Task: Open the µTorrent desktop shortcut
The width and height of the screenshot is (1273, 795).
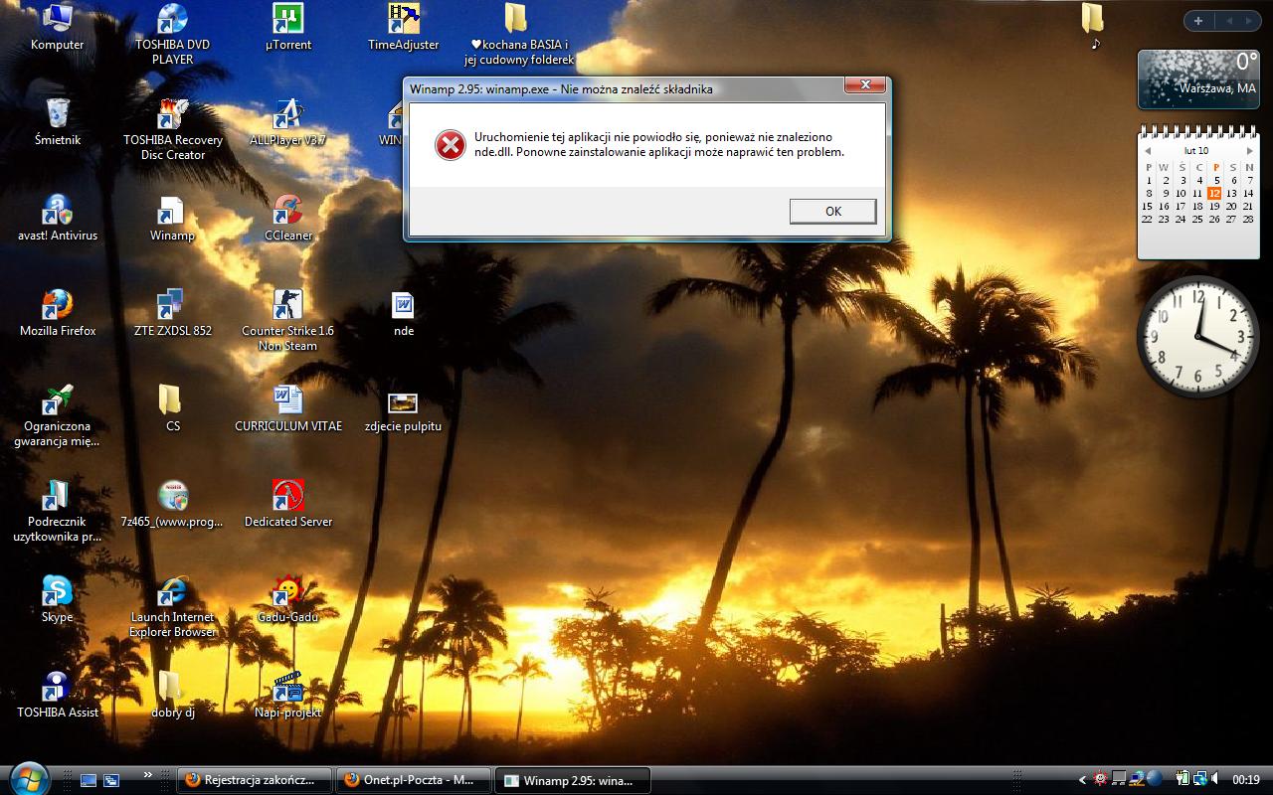Action: (287, 20)
